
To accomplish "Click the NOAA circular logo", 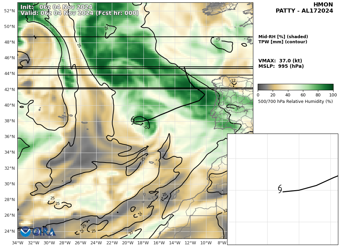I will [26, 232].
